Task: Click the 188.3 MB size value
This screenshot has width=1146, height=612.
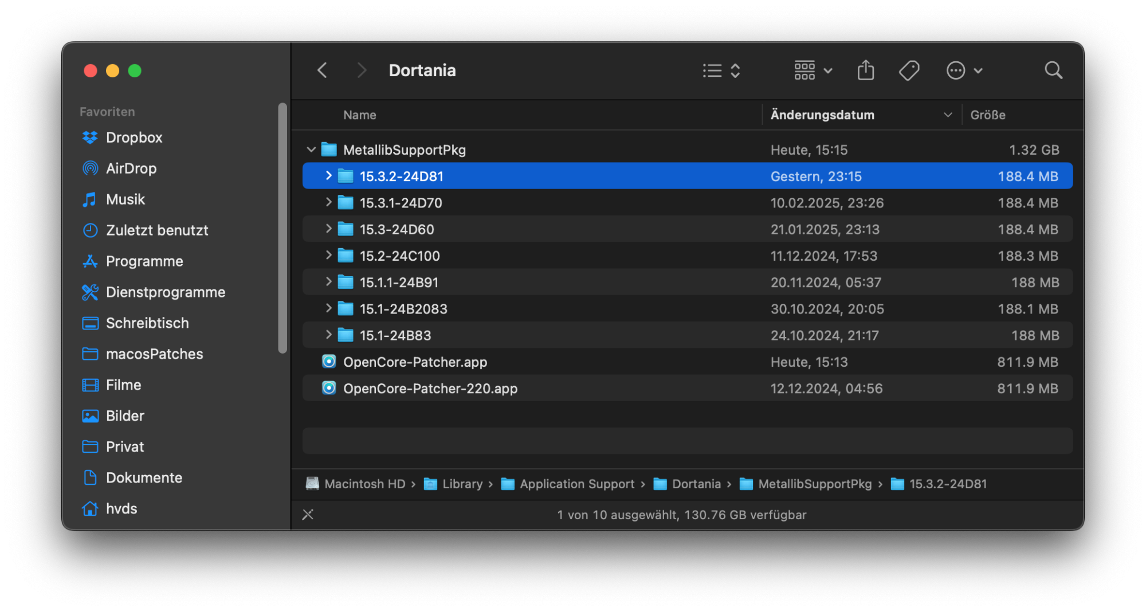Action: (x=1028, y=256)
